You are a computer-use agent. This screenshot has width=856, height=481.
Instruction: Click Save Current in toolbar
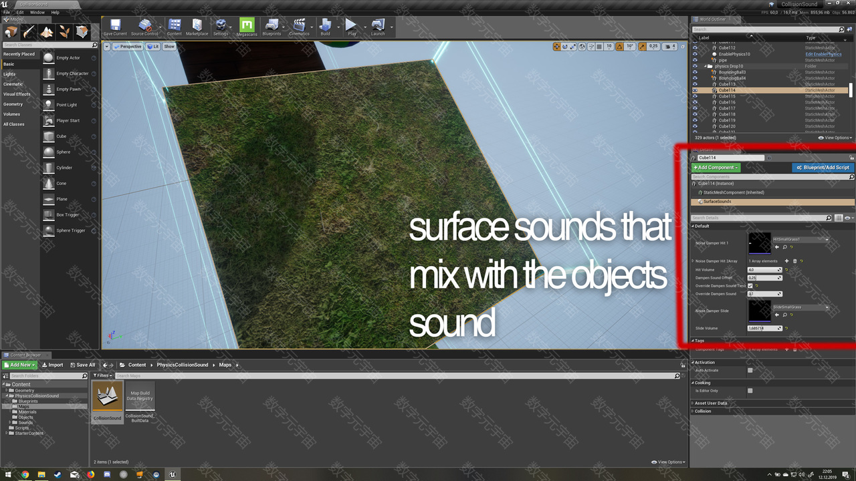115,27
